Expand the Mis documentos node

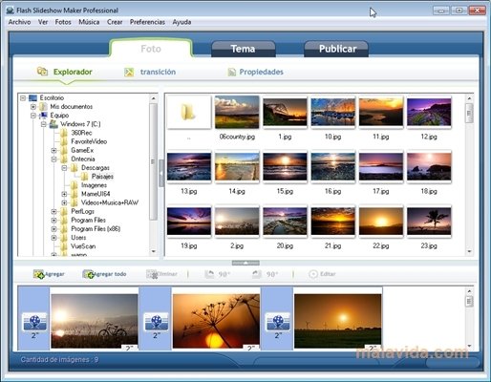[33, 107]
